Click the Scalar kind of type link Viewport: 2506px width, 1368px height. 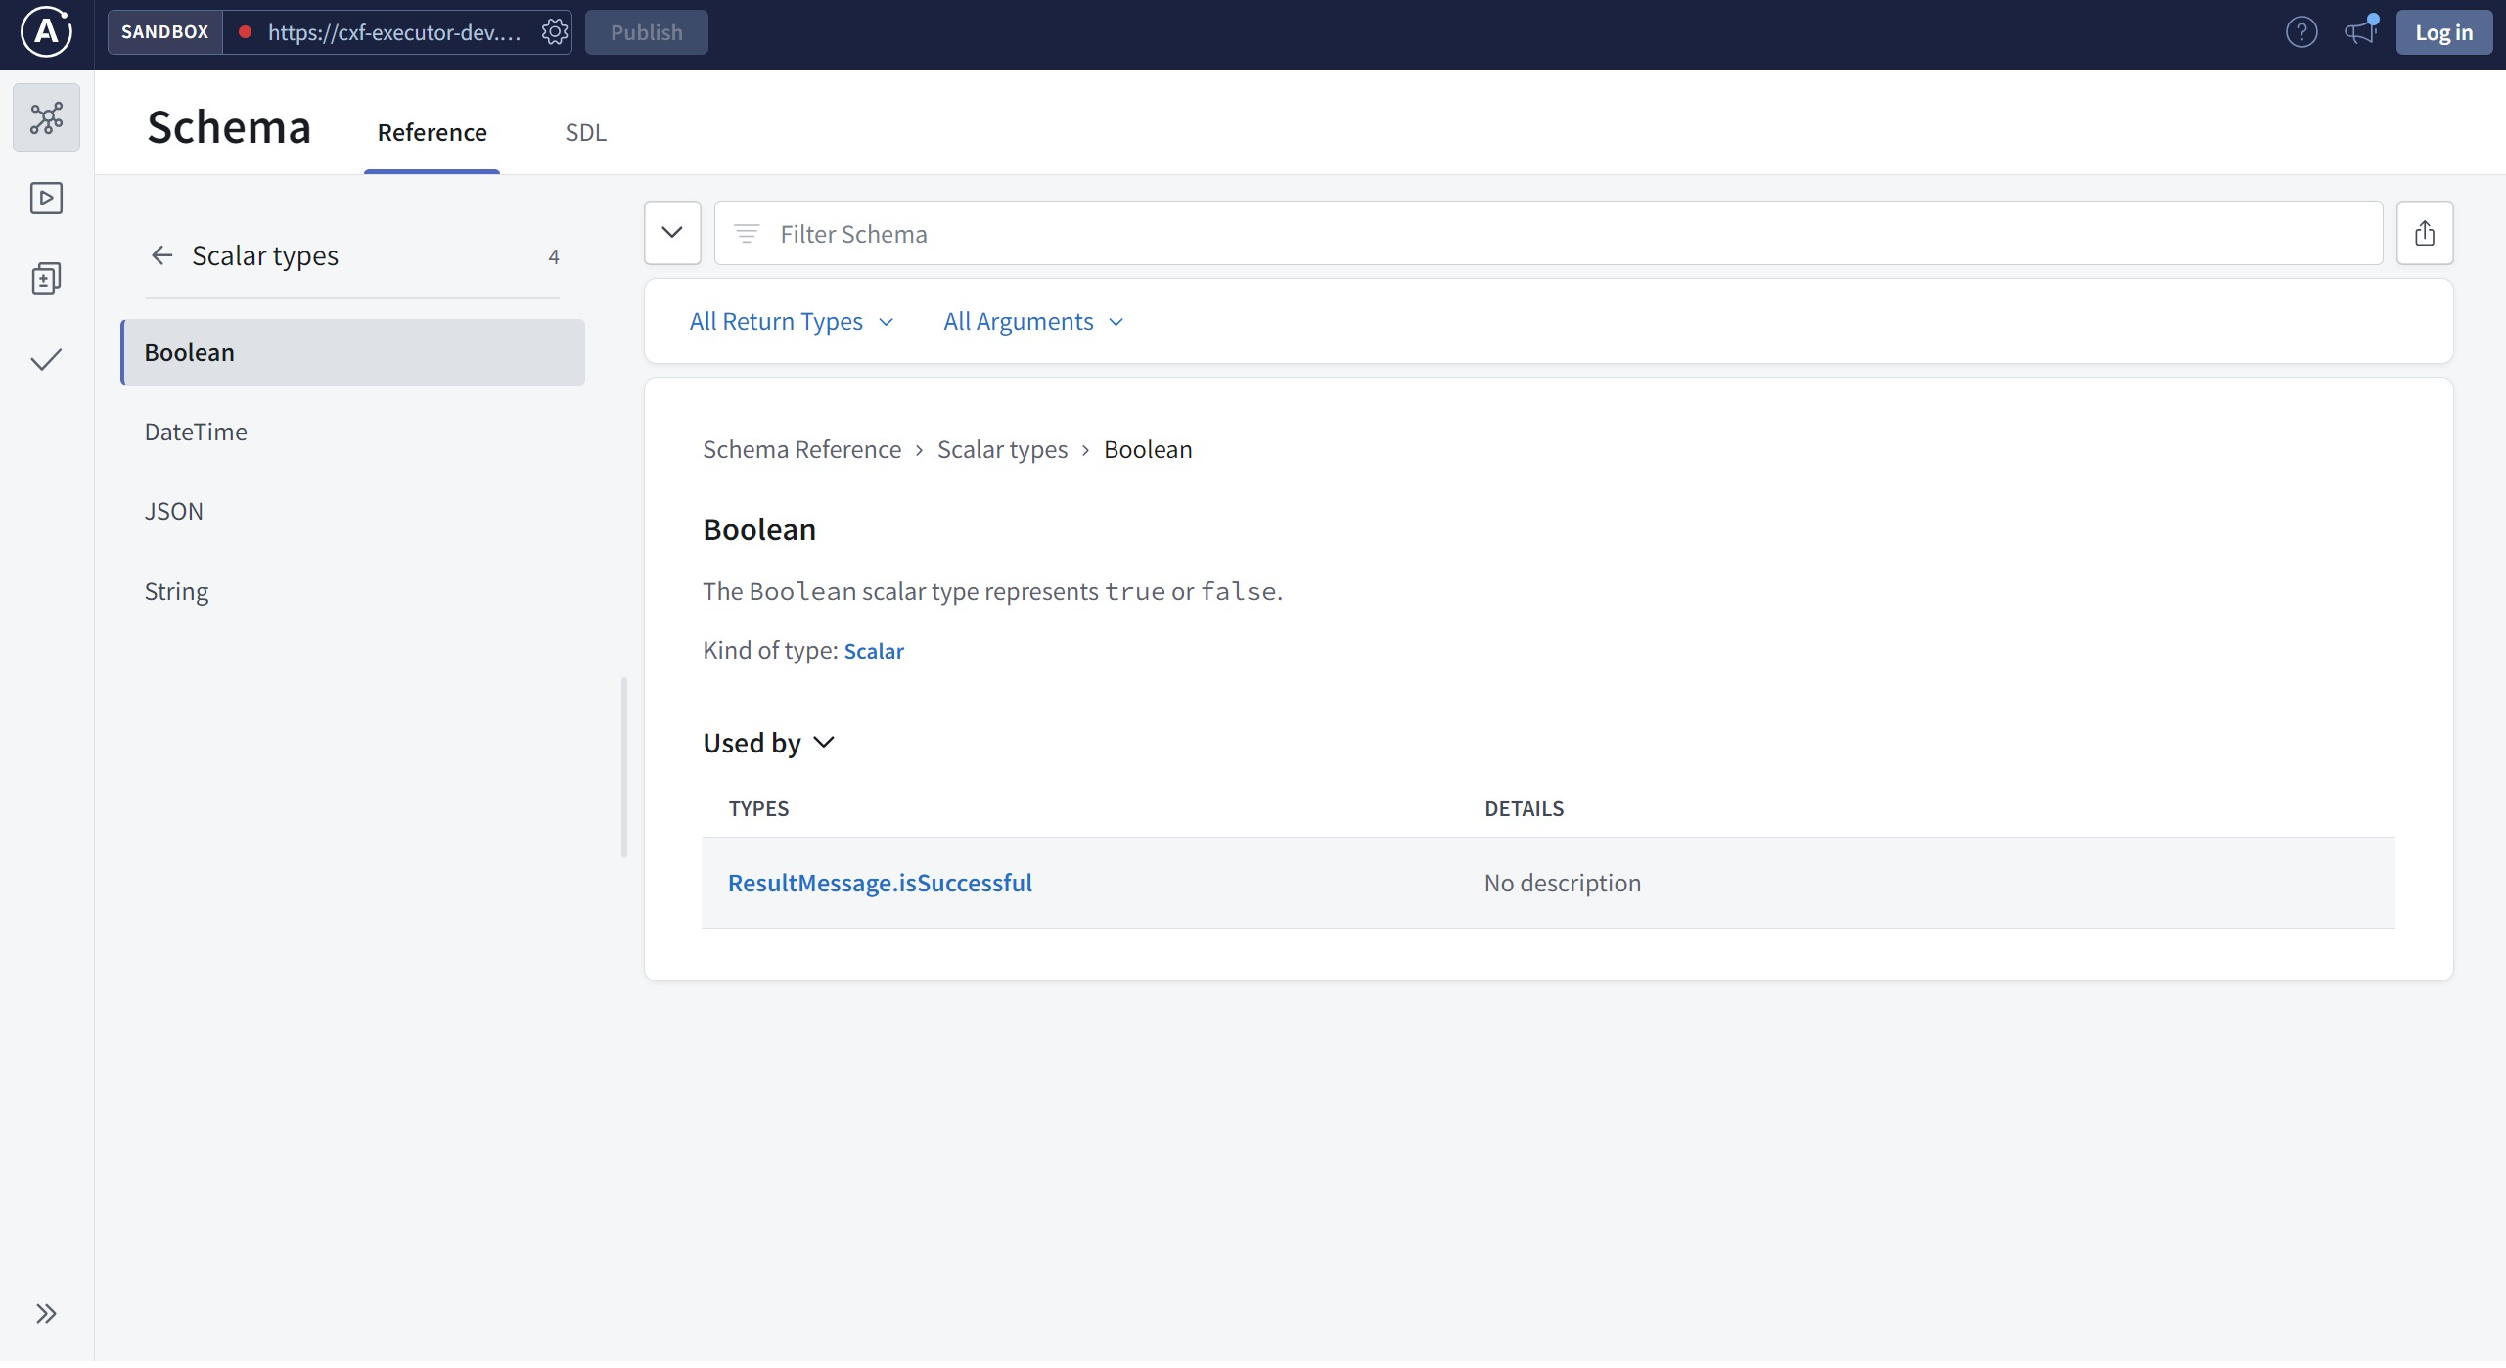tap(873, 652)
